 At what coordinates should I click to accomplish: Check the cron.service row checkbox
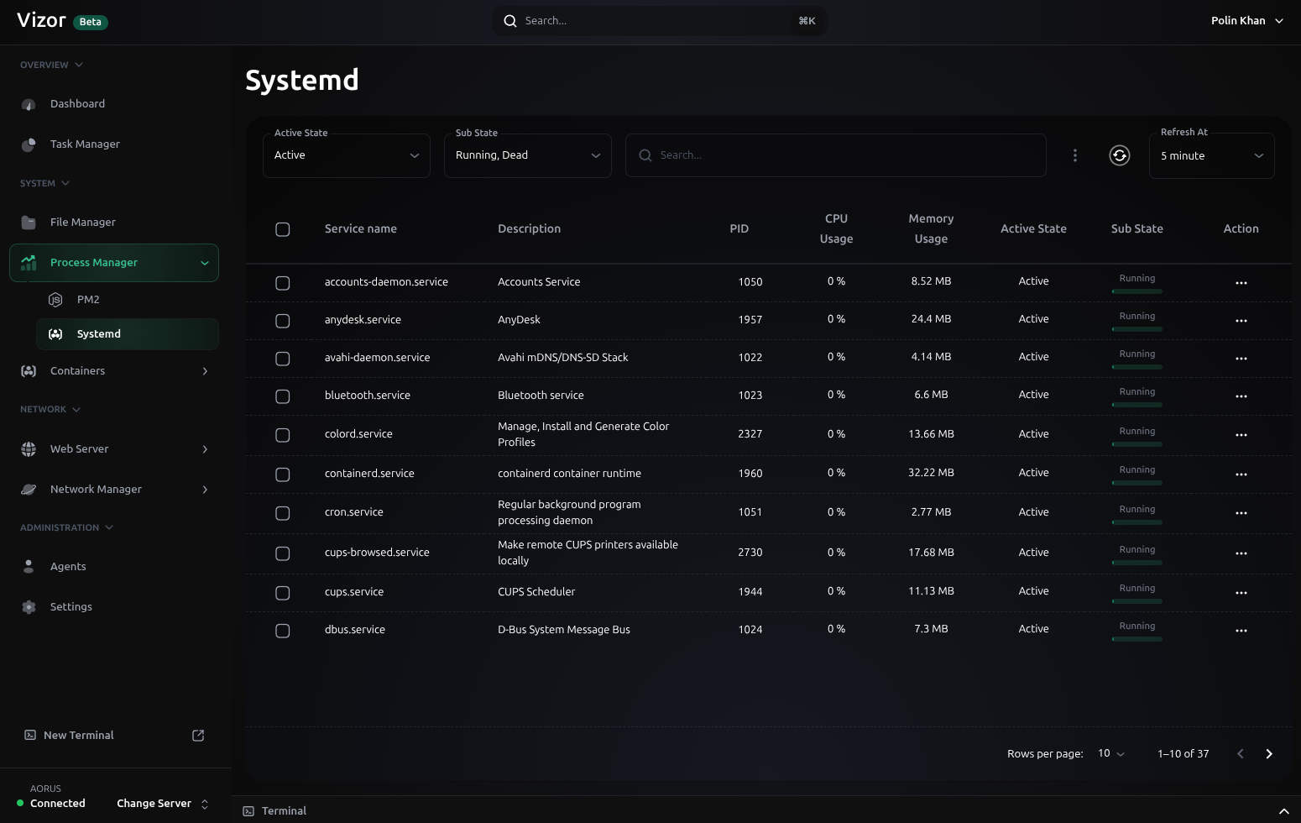coord(283,513)
